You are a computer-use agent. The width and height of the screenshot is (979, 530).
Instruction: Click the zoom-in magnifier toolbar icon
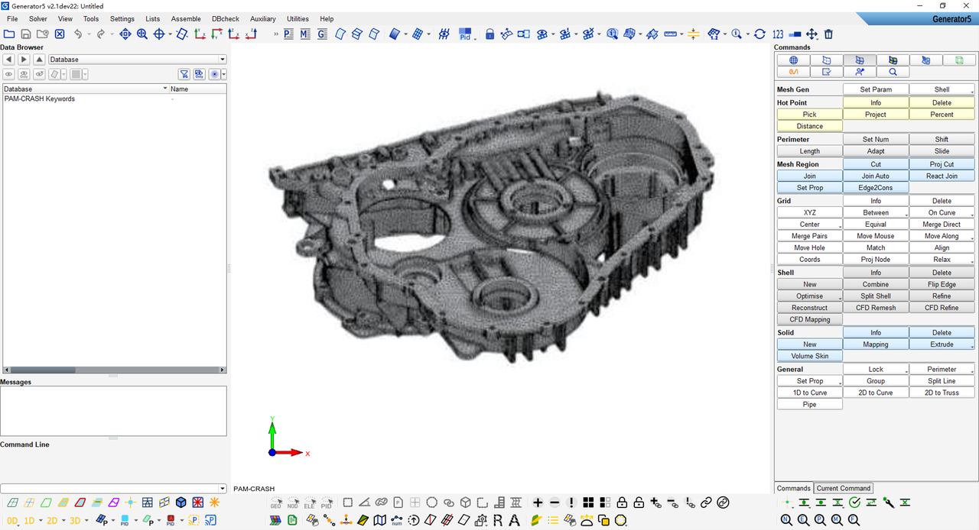142,34
